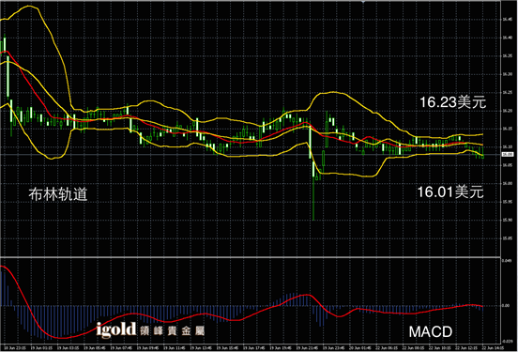The height and width of the screenshot is (352, 518).
Task: Click the 領峰貴金屬 brand text
Action: (x=172, y=330)
